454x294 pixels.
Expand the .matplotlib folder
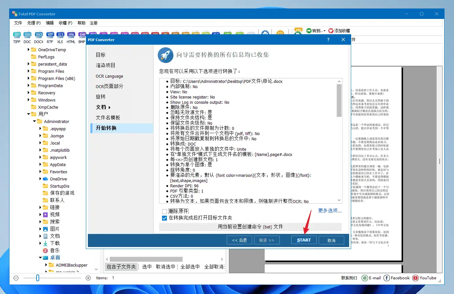click(x=41, y=150)
